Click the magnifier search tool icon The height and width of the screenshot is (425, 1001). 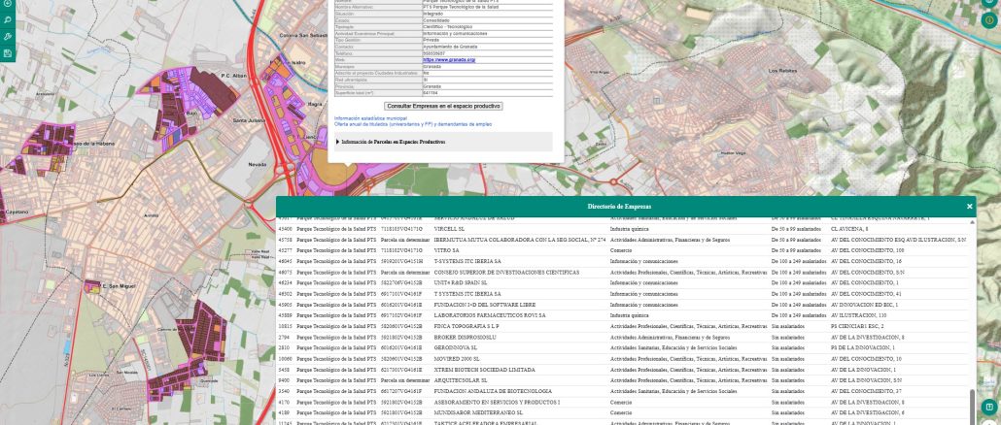point(8,18)
